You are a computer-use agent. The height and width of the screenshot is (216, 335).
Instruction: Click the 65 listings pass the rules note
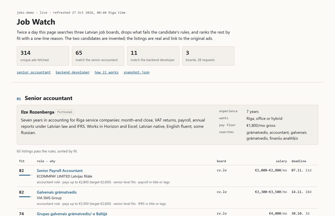coord(47,151)
